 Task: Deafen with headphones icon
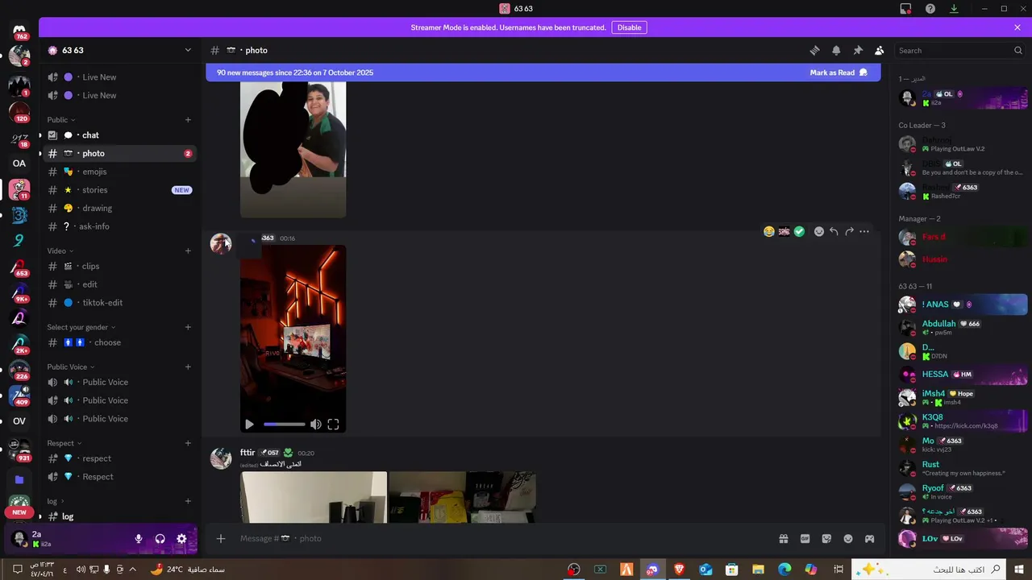click(x=160, y=539)
